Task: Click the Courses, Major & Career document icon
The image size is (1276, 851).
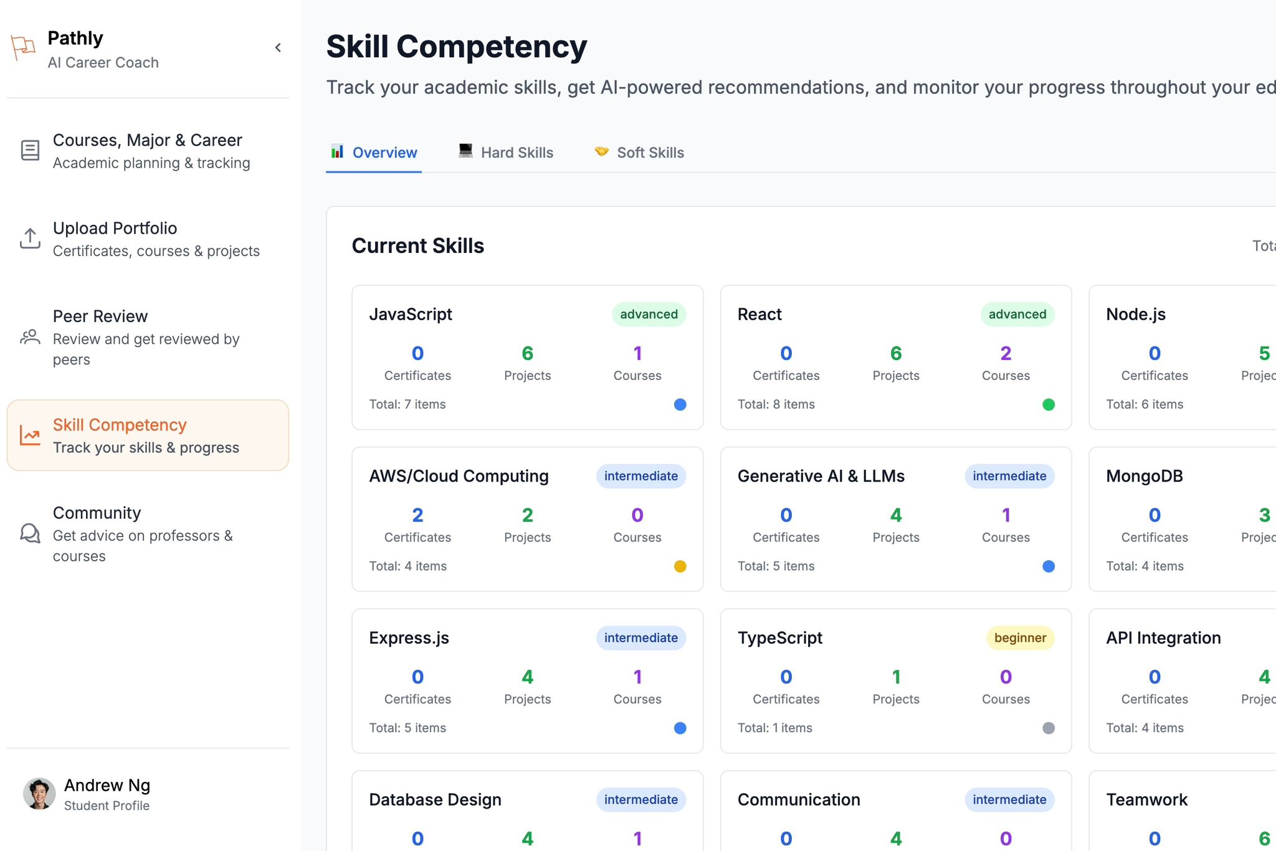Action: (30, 150)
